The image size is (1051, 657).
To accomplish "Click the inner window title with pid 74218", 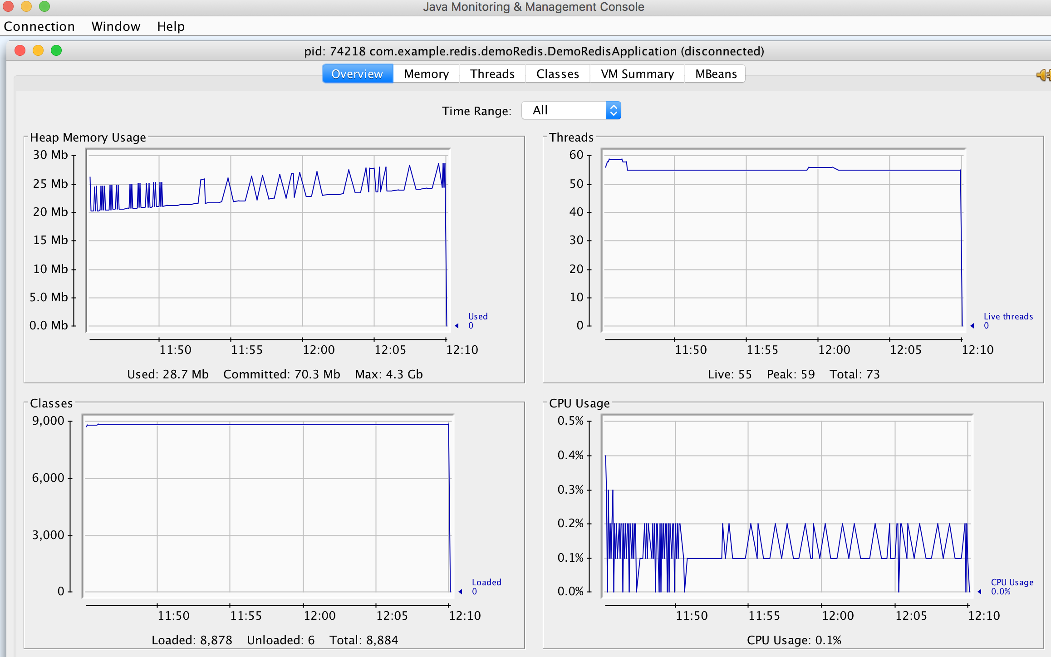I will pyautogui.click(x=534, y=51).
